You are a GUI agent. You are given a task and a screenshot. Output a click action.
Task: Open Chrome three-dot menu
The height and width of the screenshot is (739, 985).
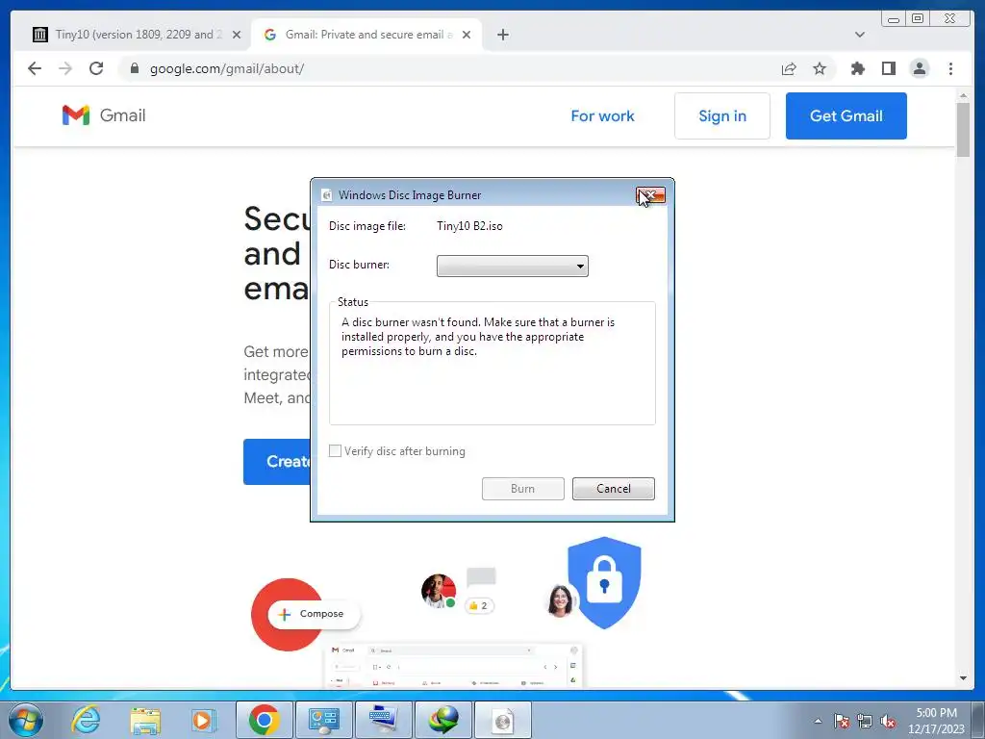point(950,68)
